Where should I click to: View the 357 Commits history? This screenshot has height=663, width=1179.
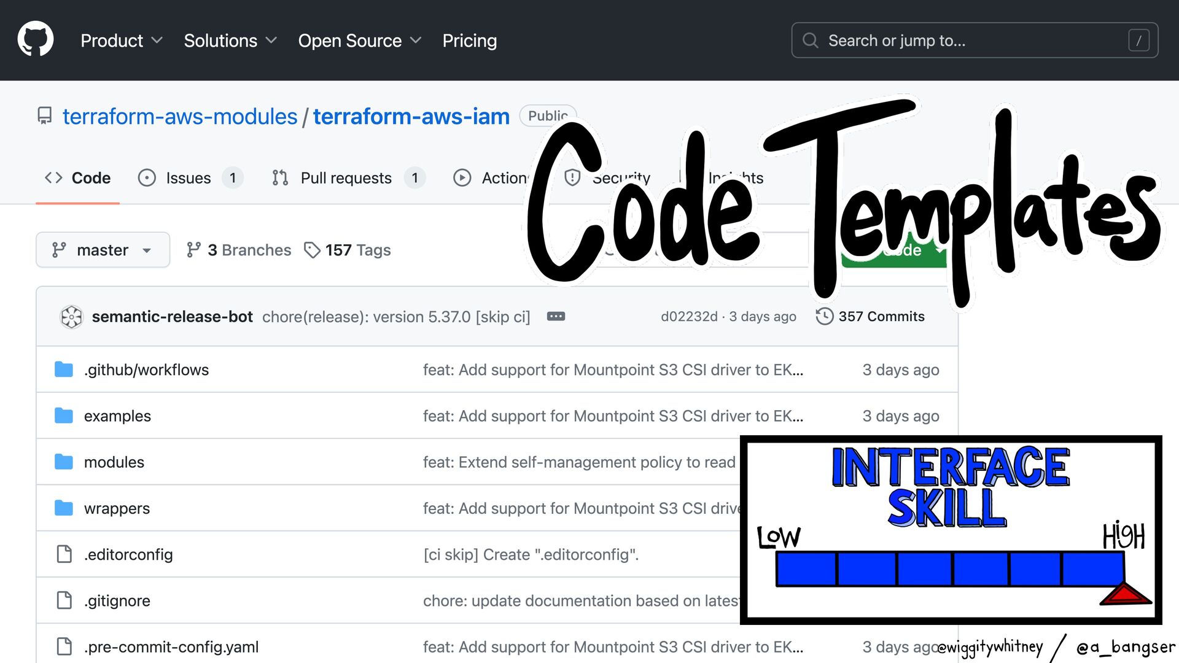coord(870,317)
